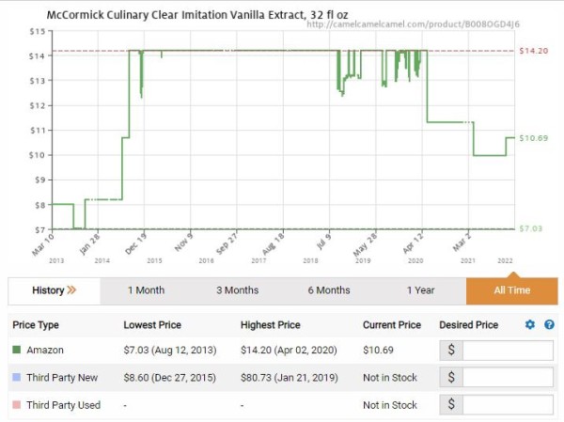The image size is (564, 422).
Task: Switch to the 6 Months tab
Action: (x=329, y=290)
